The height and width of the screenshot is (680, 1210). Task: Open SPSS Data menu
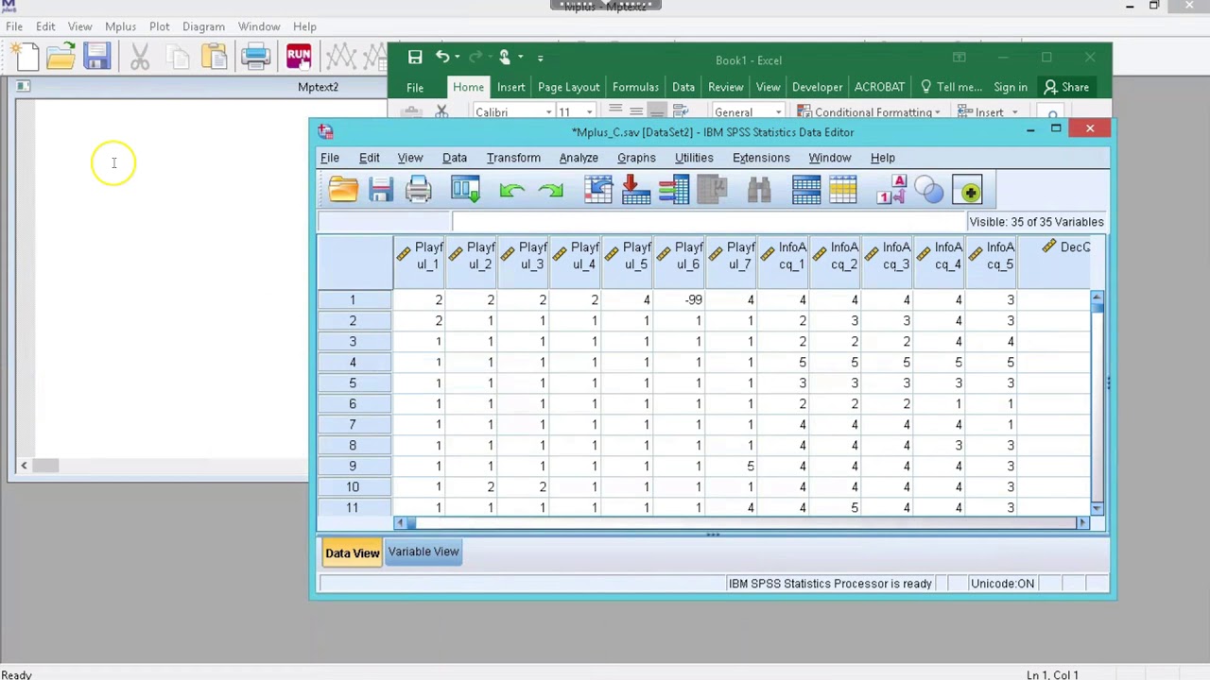[455, 158]
